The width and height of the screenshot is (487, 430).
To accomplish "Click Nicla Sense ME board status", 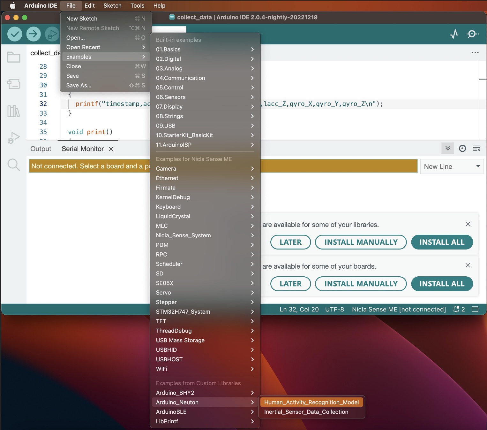I will 399,309.
